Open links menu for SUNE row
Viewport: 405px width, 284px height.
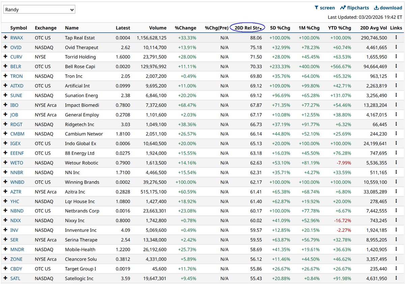[396, 95]
